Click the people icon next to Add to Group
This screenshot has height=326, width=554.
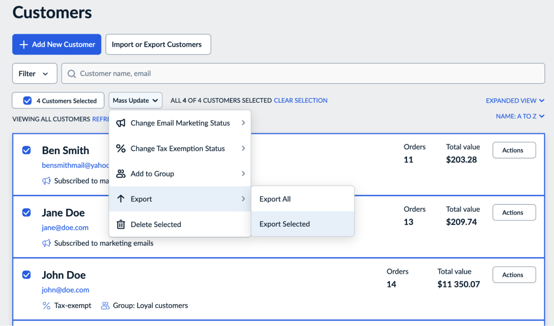pyautogui.click(x=121, y=173)
